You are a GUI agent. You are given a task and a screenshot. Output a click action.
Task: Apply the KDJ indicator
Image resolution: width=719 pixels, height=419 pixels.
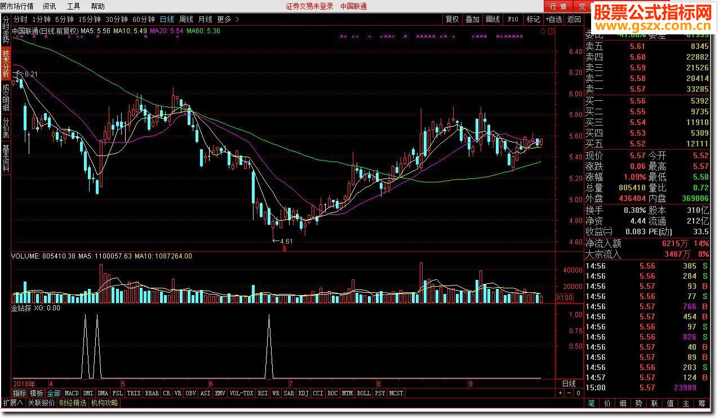[x=304, y=393]
